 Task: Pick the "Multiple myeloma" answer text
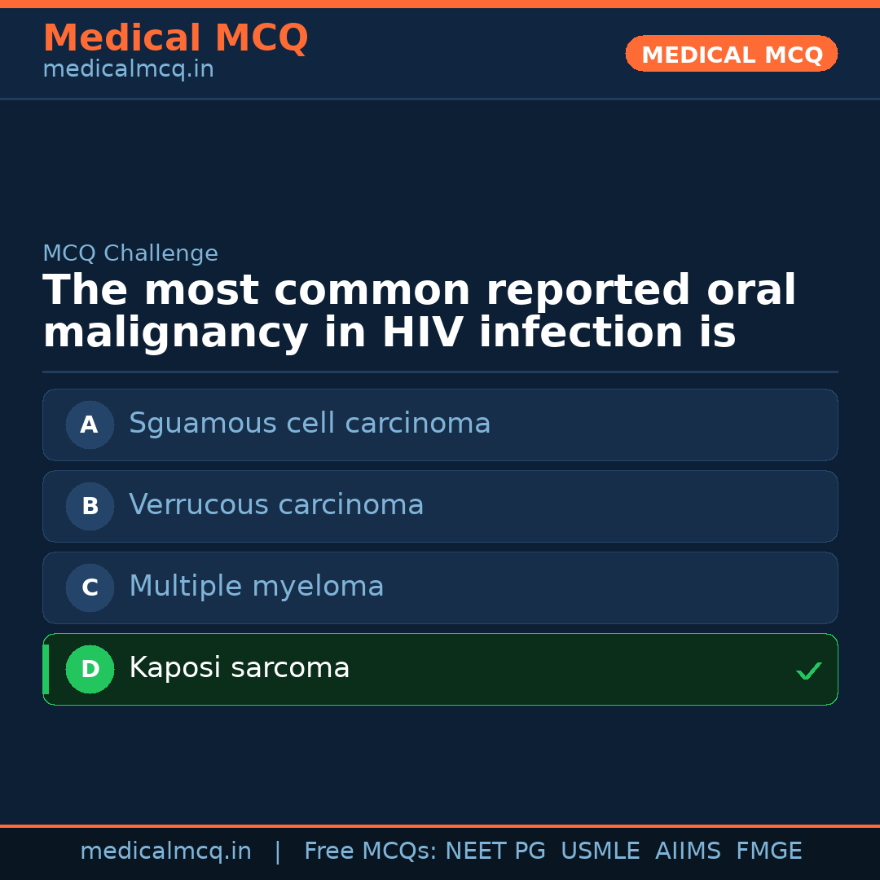click(256, 587)
